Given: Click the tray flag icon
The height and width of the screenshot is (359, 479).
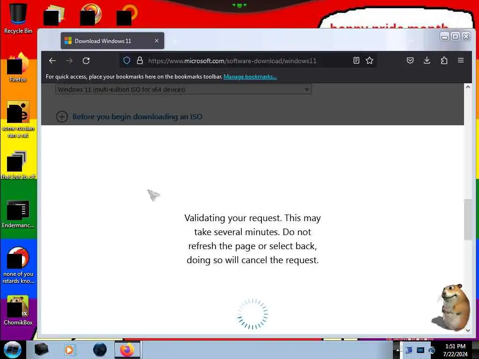Looking at the screenshot, I should pyautogui.click(x=409, y=350).
